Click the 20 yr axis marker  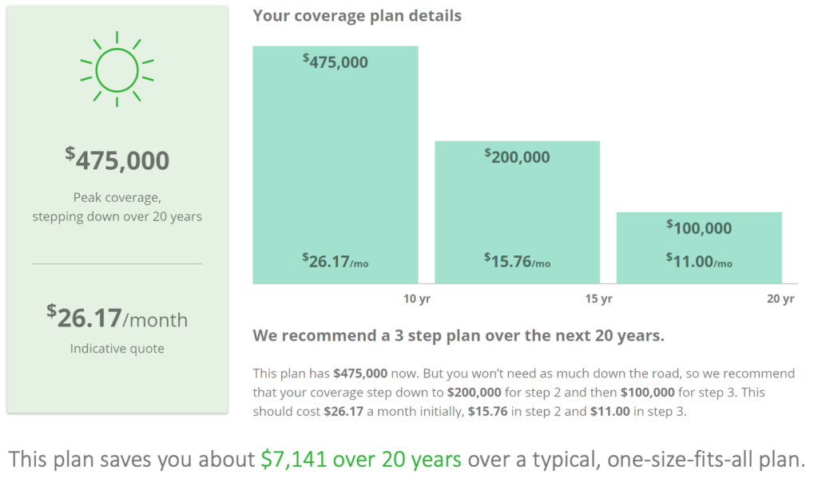tap(780, 298)
